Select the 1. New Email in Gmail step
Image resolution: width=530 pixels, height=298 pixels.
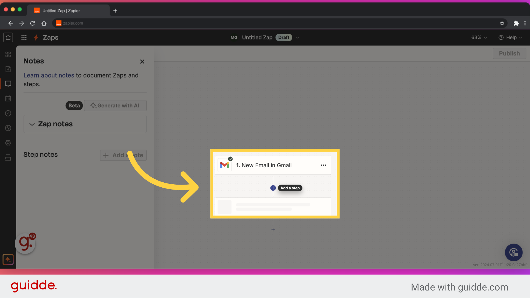pyautogui.click(x=273, y=165)
